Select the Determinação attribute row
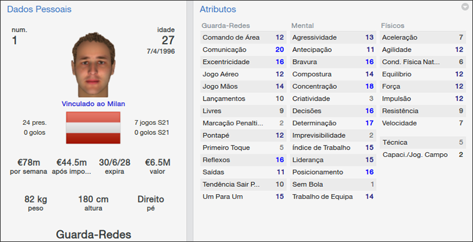 (333, 123)
